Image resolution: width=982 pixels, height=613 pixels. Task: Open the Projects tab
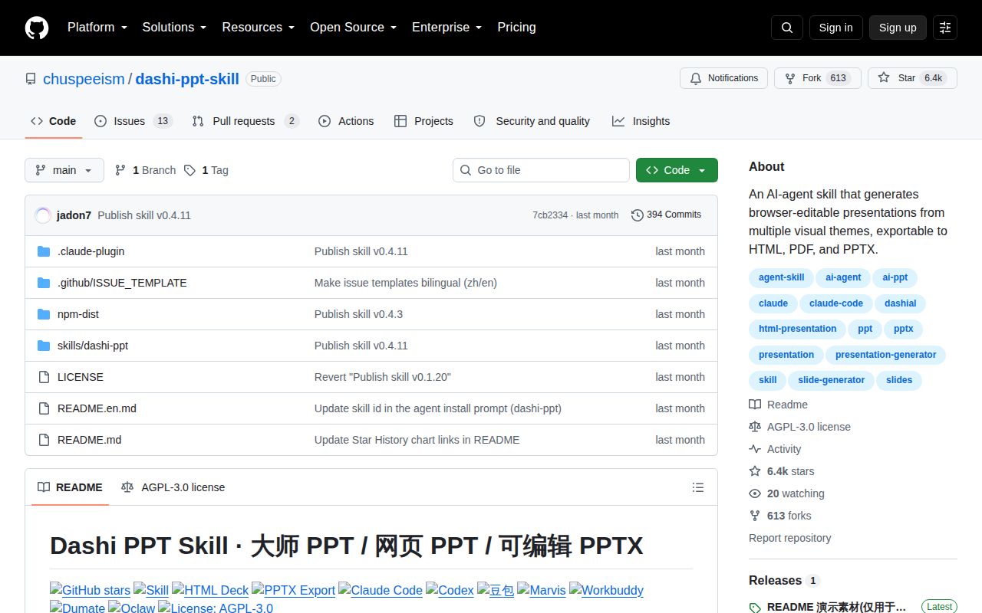coord(423,121)
